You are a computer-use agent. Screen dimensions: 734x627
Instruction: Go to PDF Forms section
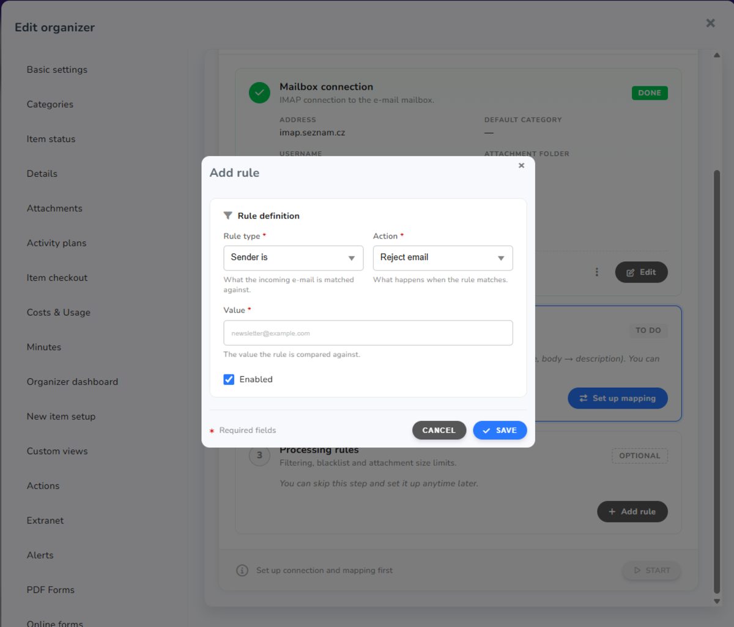pyautogui.click(x=51, y=590)
